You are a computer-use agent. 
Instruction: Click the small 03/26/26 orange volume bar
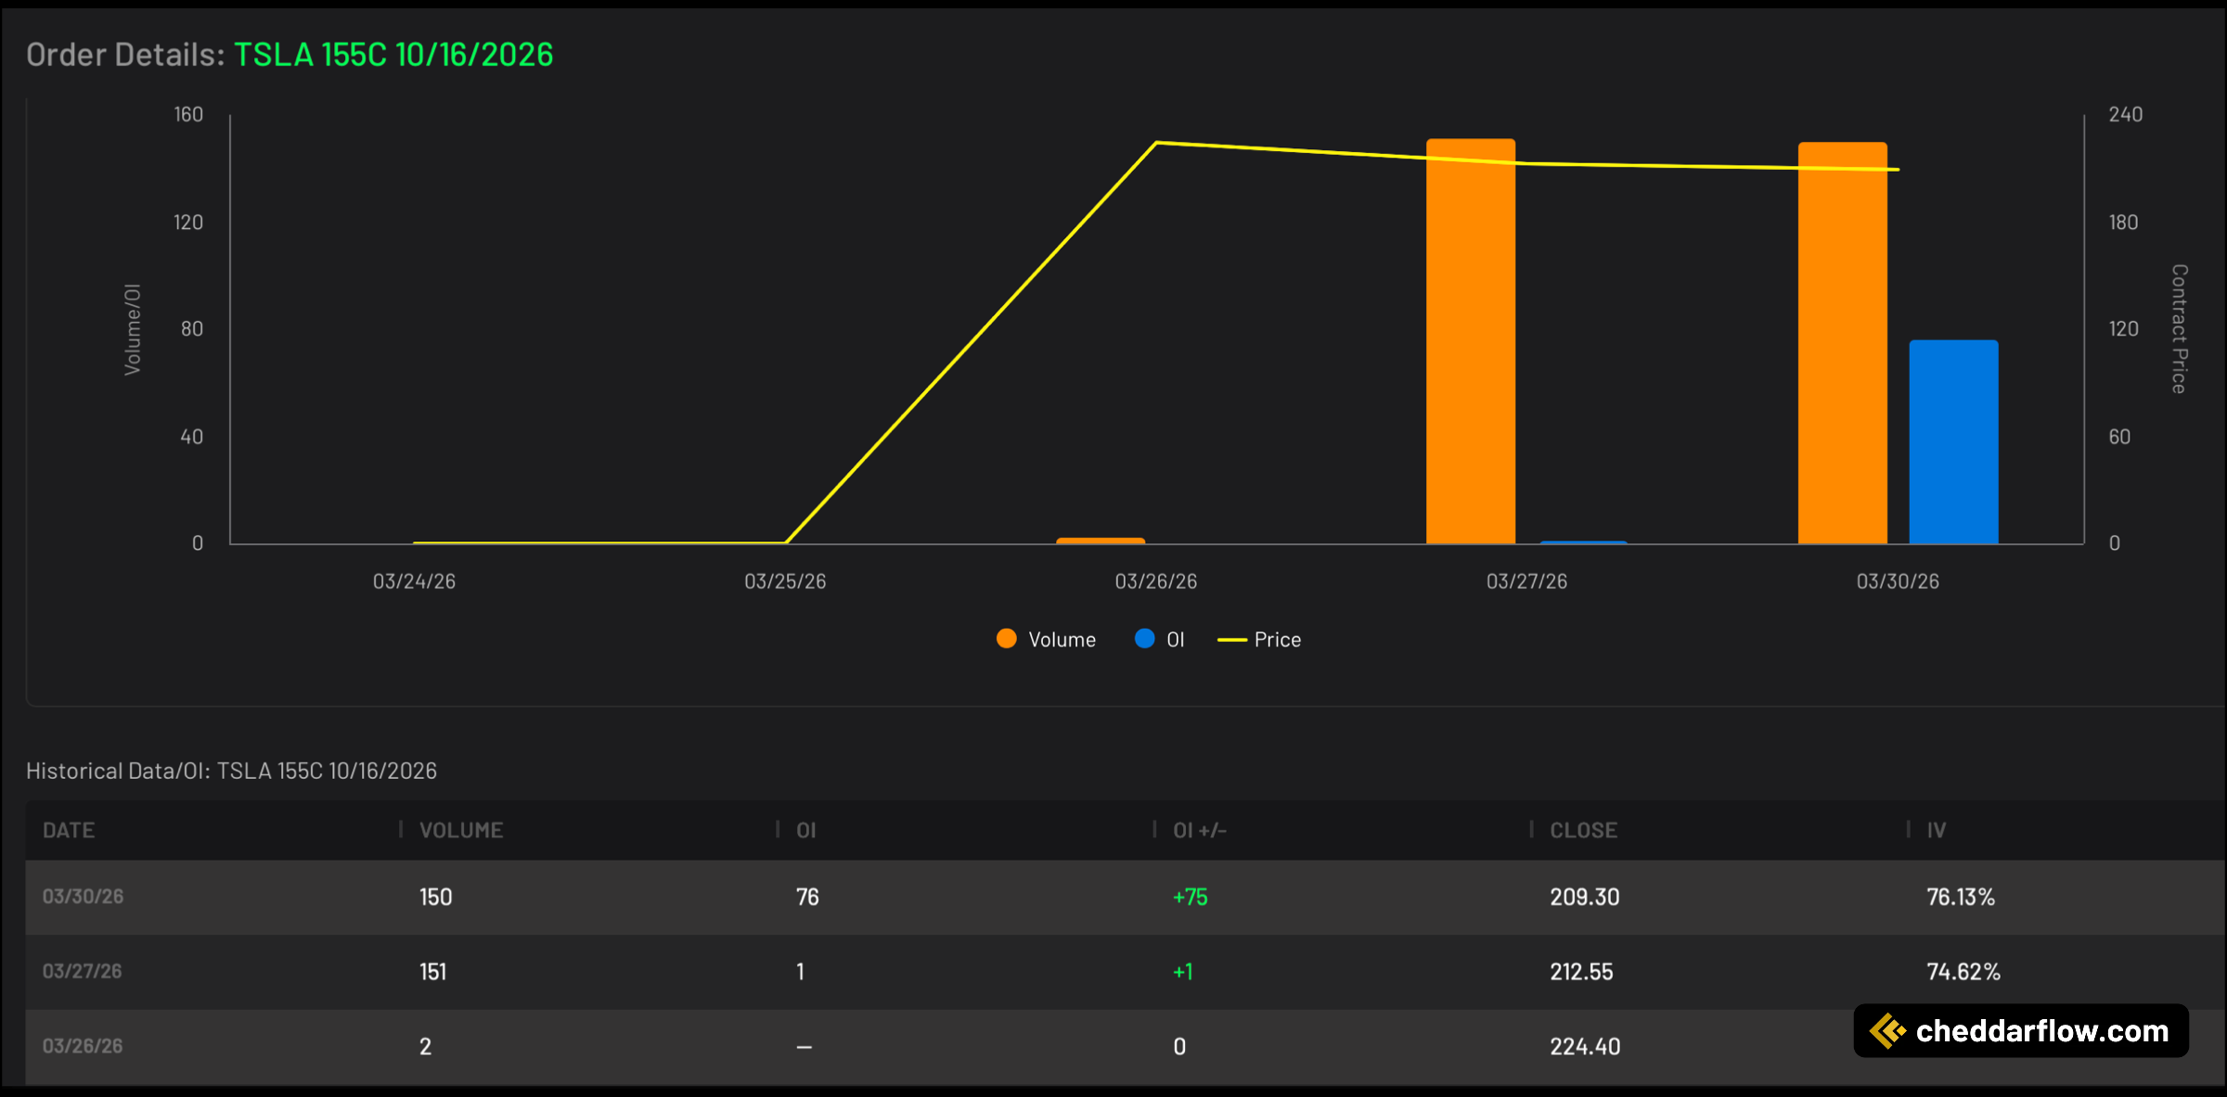[1101, 541]
